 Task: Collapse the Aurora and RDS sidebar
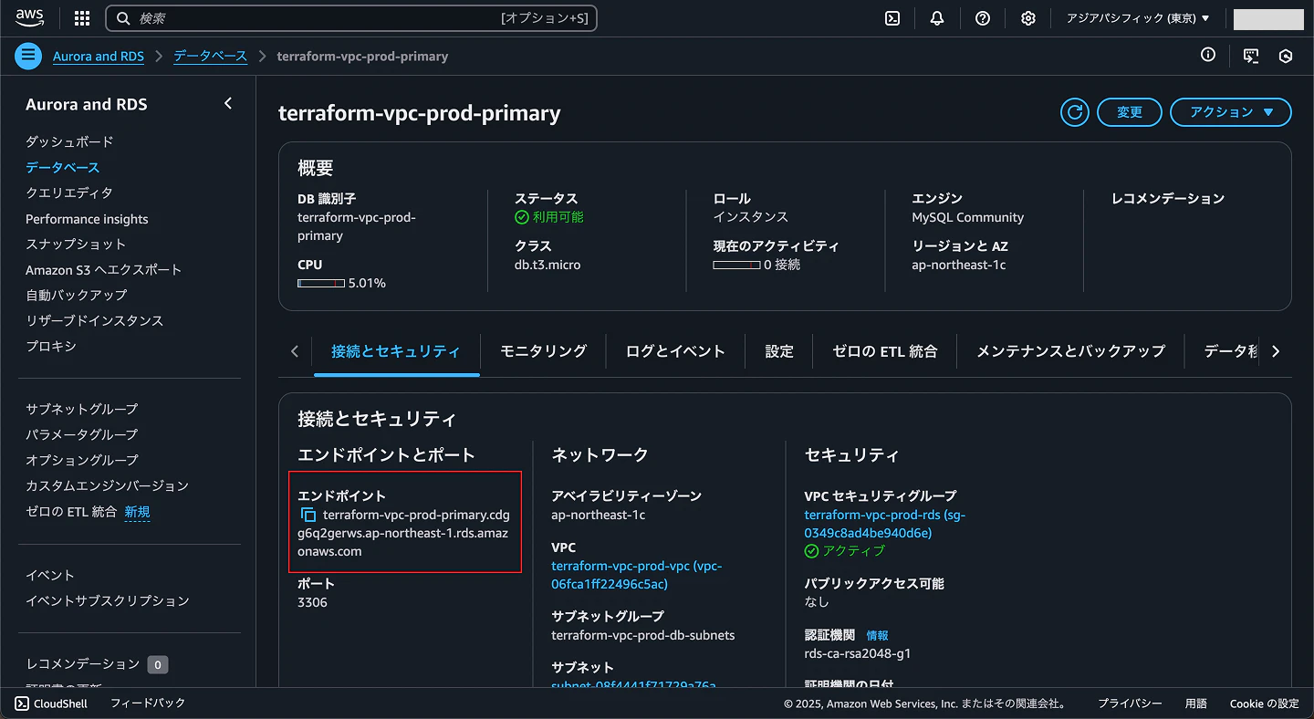(x=227, y=103)
